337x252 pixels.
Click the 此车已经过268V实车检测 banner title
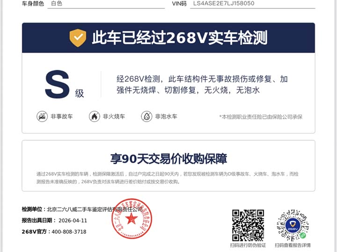click(180, 37)
